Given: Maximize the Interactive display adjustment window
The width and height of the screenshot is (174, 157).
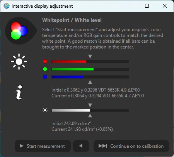Looking at the screenshot, I should [x=147, y=6].
